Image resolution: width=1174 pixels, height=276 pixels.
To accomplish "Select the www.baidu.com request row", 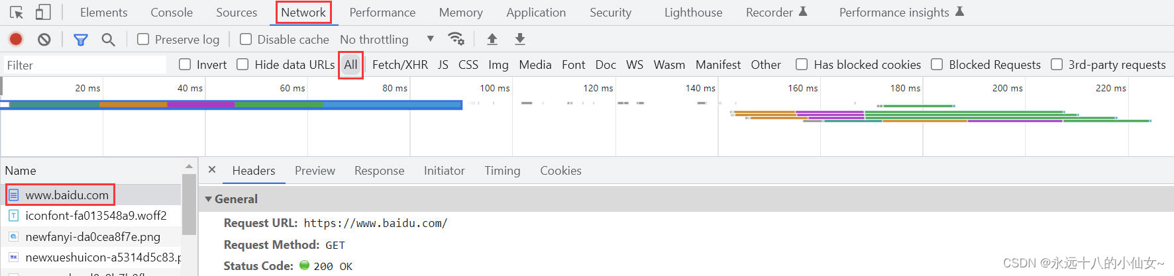I will (x=91, y=195).
